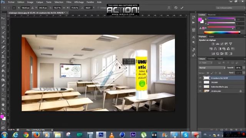Open the Character panel icon
This screenshot has height=138, width=246.
pyautogui.click(x=194, y=37)
